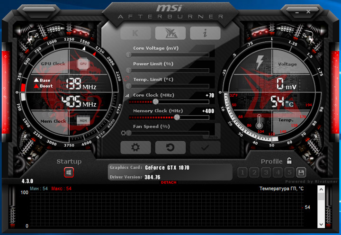Click the driver version 384.76 text
341x235 pixels.
tap(153, 177)
